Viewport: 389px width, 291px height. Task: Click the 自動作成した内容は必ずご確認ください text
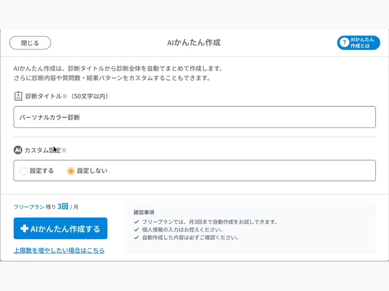point(190,238)
